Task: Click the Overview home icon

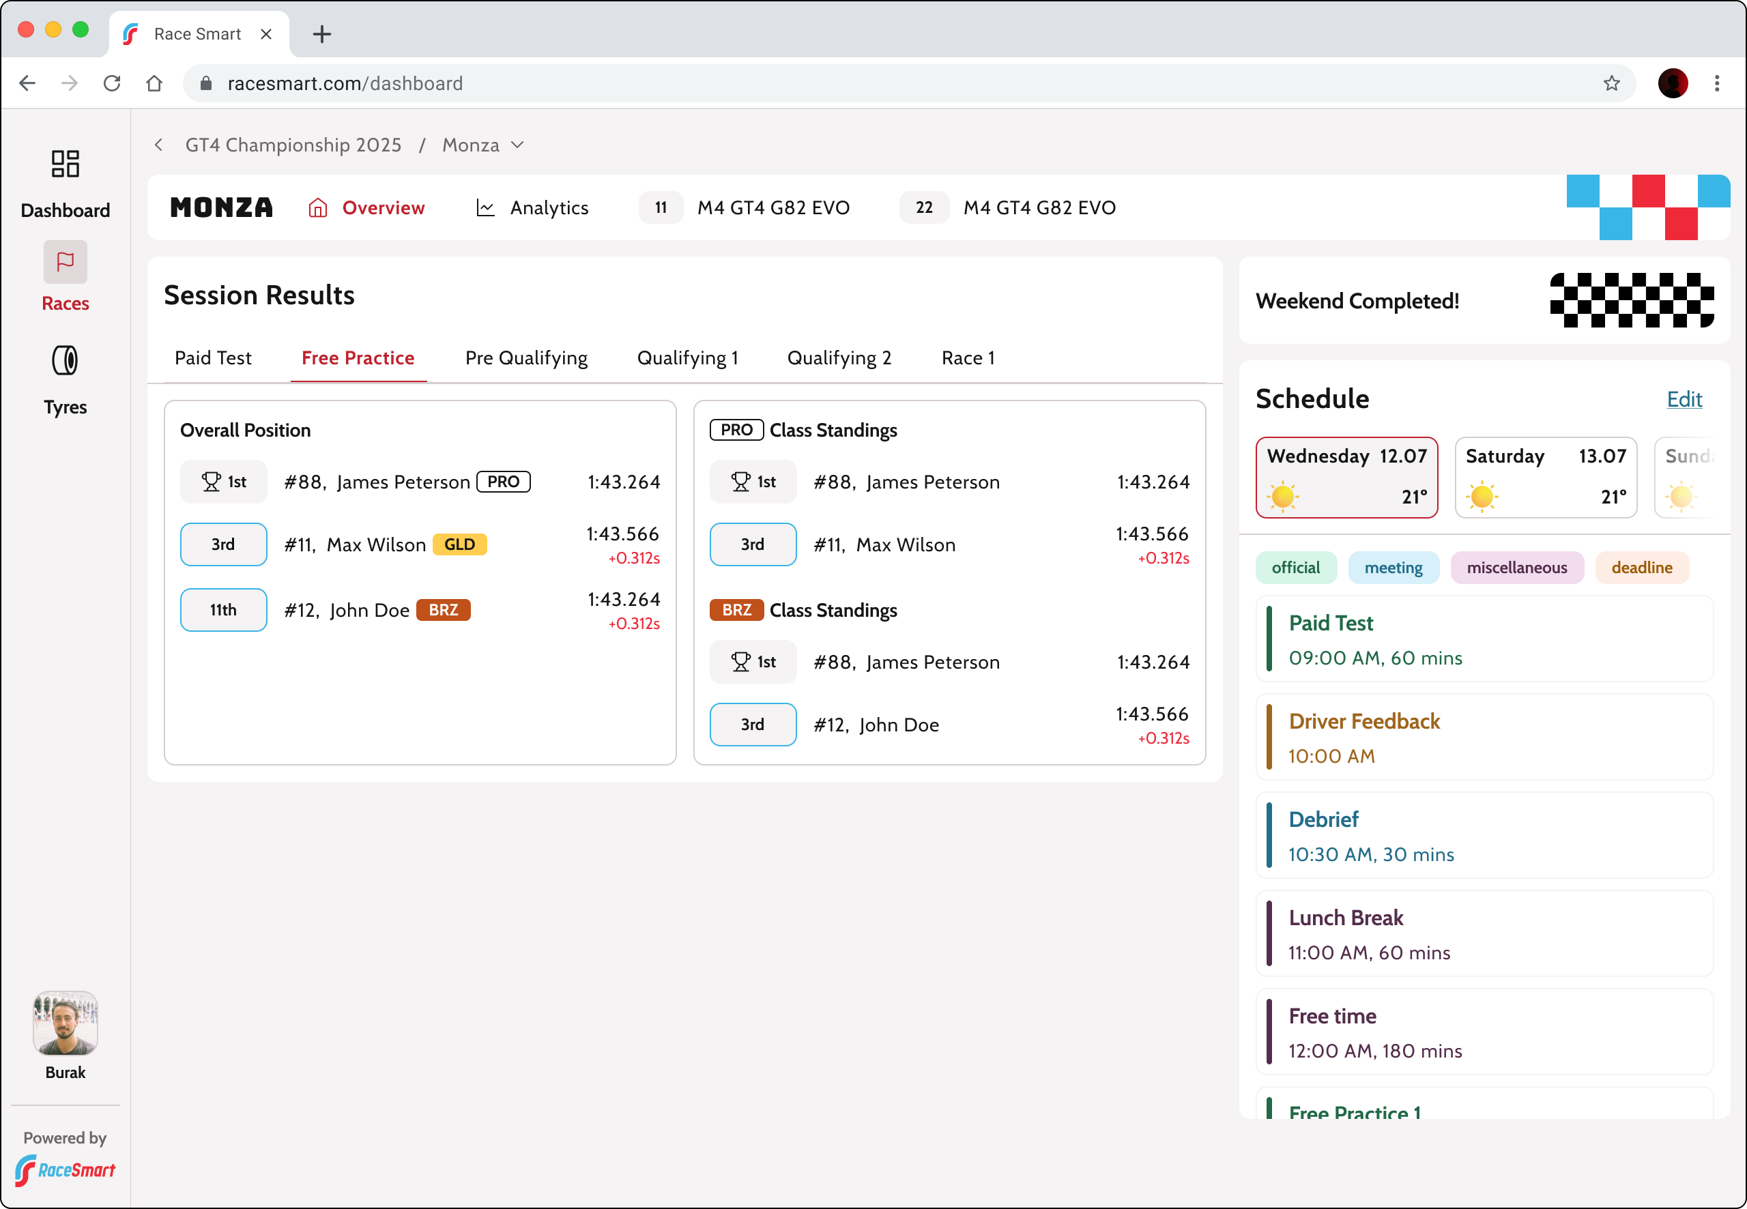Action: click(x=317, y=207)
